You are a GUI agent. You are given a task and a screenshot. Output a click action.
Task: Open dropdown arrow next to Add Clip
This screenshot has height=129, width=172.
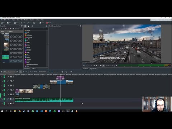[4, 29]
